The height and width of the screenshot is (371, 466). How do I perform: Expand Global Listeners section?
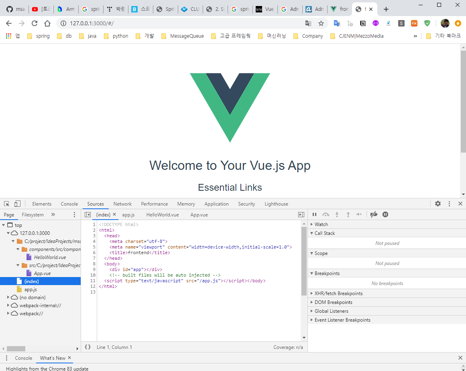(387, 311)
